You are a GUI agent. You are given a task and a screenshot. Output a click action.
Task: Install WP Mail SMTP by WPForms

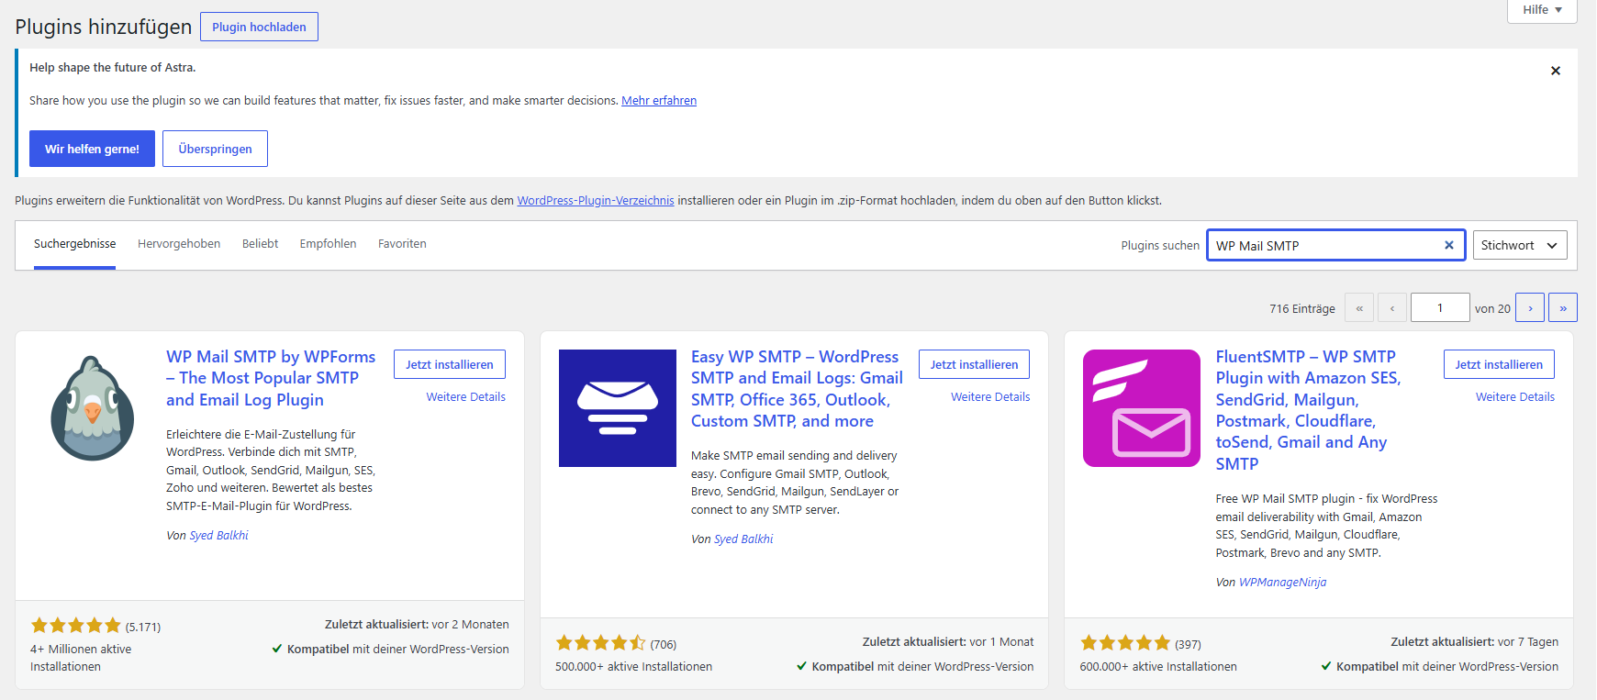(x=450, y=364)
